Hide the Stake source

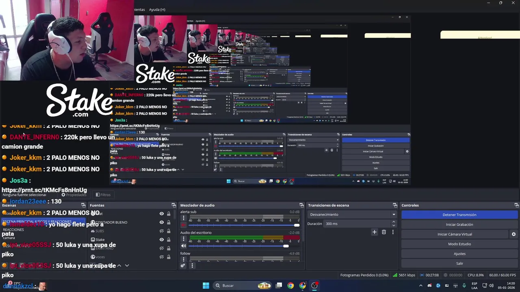[162, 240]
